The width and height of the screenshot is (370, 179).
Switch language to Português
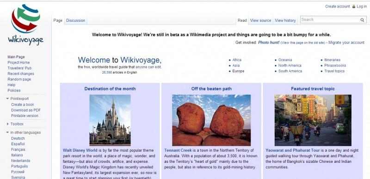click(19, 166)
